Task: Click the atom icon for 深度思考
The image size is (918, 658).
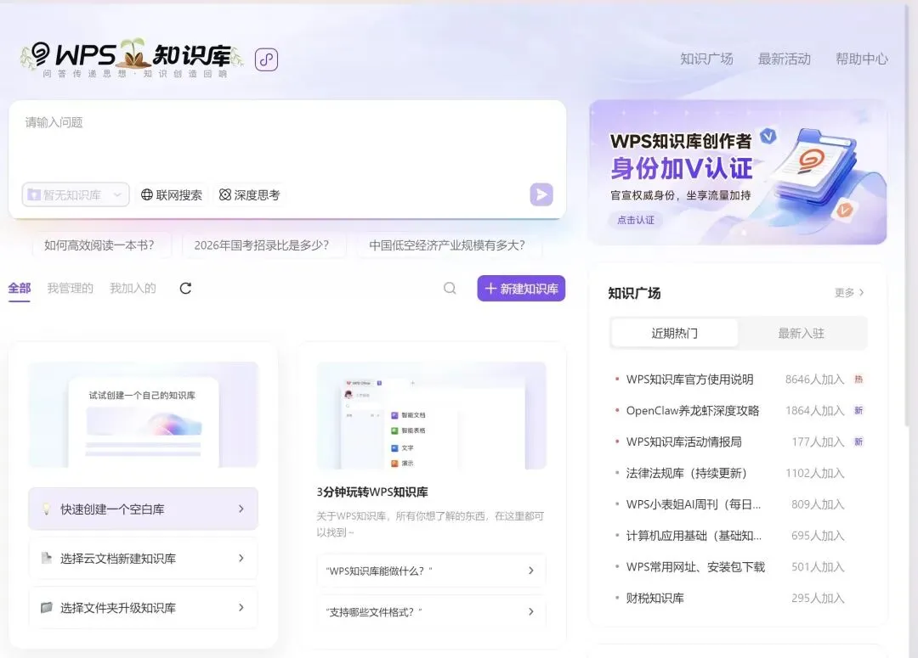Action: click(224, 194)
